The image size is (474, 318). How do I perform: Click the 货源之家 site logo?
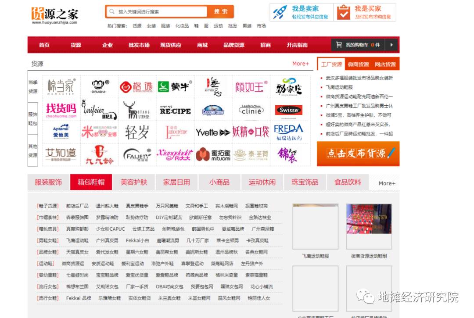(x=55, y=15)
